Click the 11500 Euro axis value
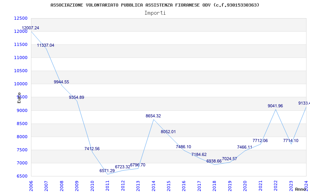Image resolution: width=310 pixels, height=193 pixels. (x=21, y=44)
